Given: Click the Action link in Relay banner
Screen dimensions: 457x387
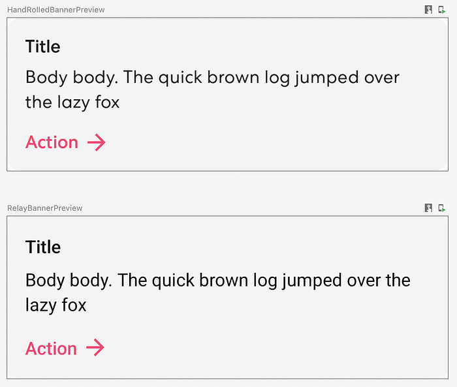Looking at the screenshot, I should coord(51,348).
